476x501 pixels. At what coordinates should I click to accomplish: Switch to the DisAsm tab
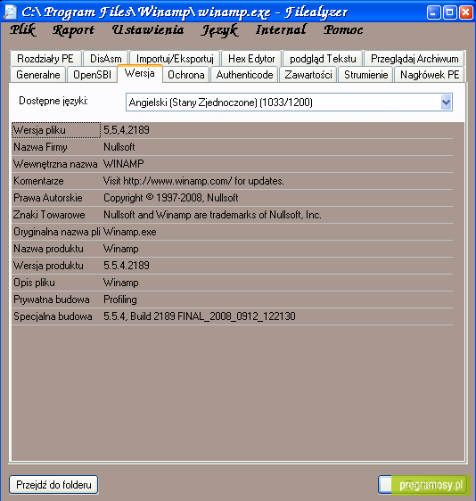106,59
